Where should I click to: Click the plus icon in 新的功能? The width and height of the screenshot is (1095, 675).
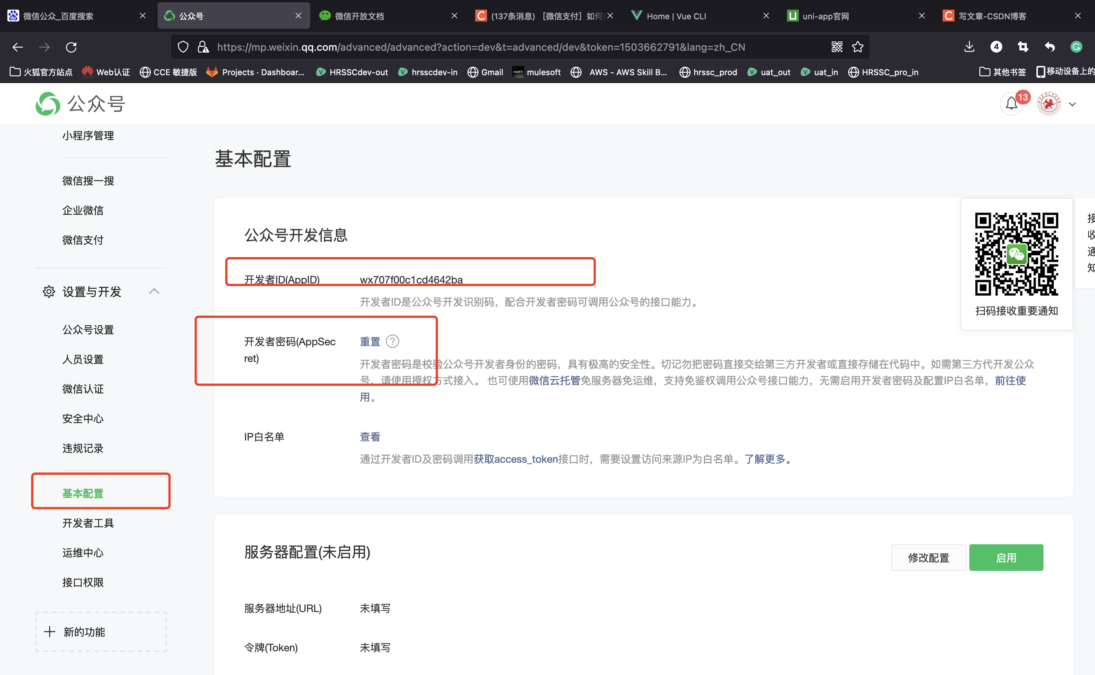[50, 632]
